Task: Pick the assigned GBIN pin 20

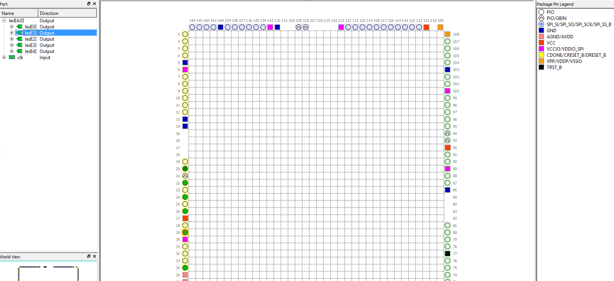Action: point(185,169)
